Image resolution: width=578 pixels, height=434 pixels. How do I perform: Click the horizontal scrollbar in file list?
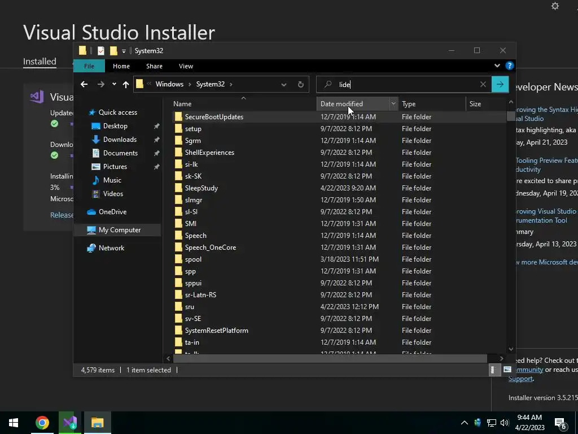click(330, 358)
